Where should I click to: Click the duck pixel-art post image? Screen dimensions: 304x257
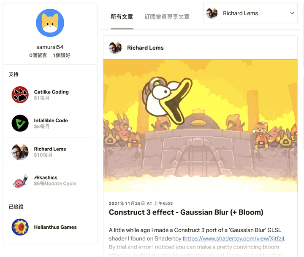tap(200, 126)
